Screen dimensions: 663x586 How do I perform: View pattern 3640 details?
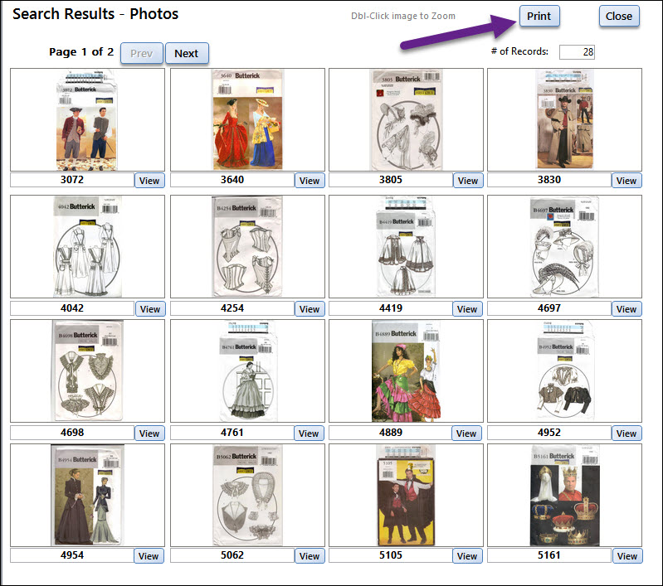(310, 181)
